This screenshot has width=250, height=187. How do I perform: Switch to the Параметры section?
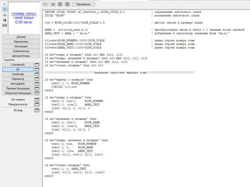21,42
